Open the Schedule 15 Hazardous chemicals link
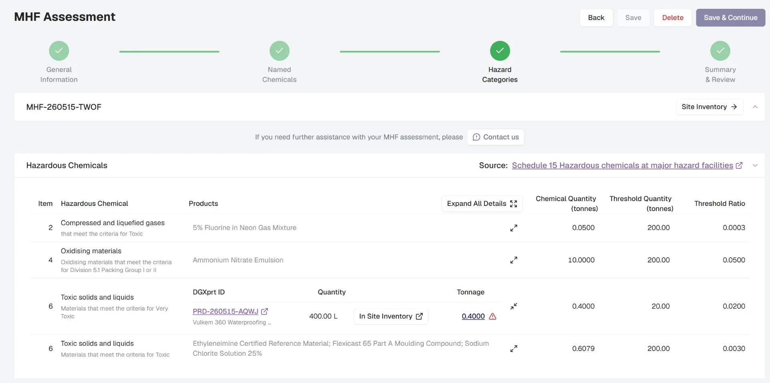770x383 pixels. point(622,165)
